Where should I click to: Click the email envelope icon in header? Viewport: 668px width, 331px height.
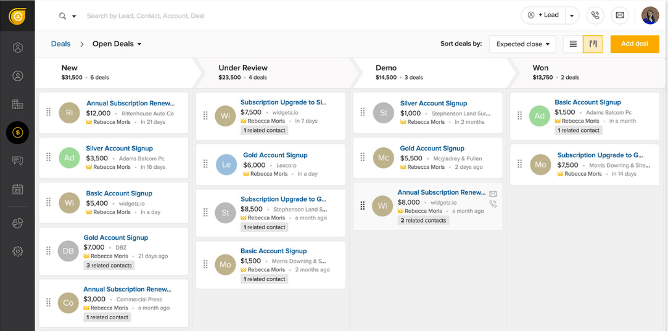pyautogui.click(x=620, y=15)
